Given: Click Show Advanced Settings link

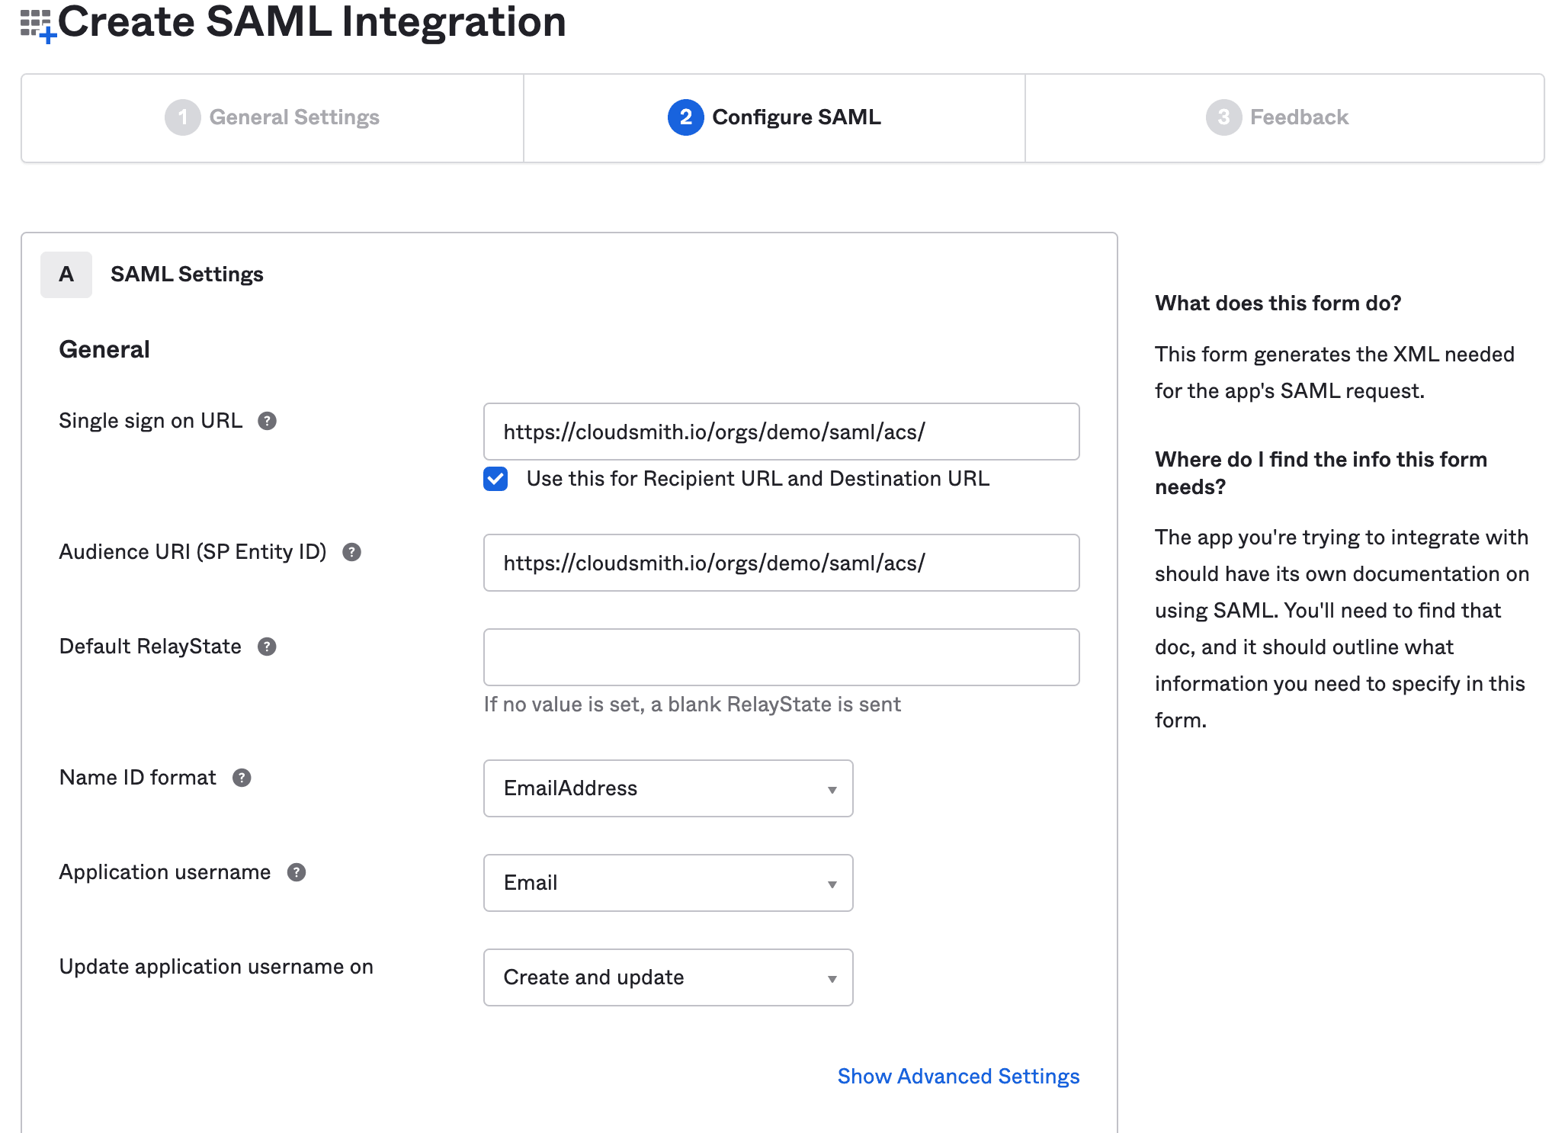Looking at the screenshot, I should [958, 1076].
